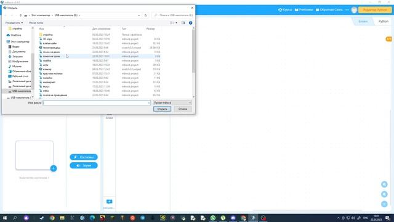Viewport: 394px width, 222px height.
Task: Open the Звуки button
Action: coord(84,165)
